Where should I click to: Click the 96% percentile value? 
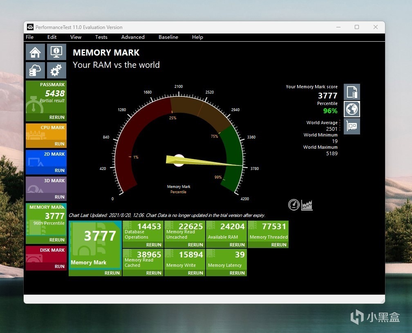click(330, 111)
